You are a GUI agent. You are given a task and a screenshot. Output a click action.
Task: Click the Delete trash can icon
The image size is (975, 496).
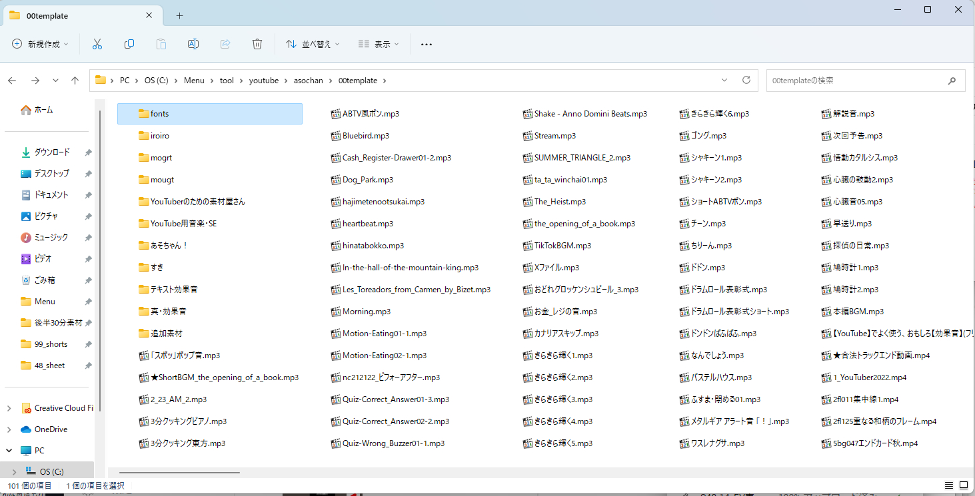[257, 44]
